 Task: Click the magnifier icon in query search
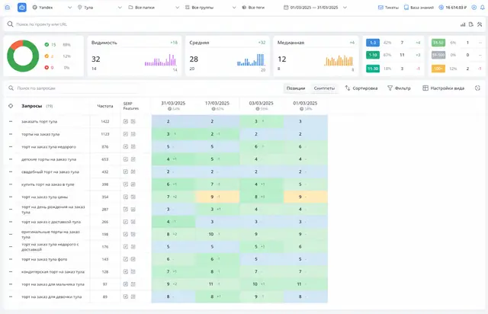(11, 88)
